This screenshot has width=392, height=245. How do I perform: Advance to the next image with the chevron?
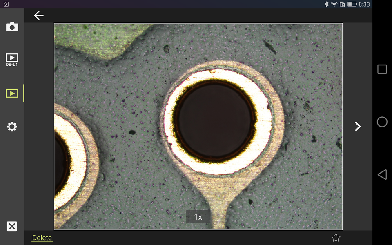358,127
